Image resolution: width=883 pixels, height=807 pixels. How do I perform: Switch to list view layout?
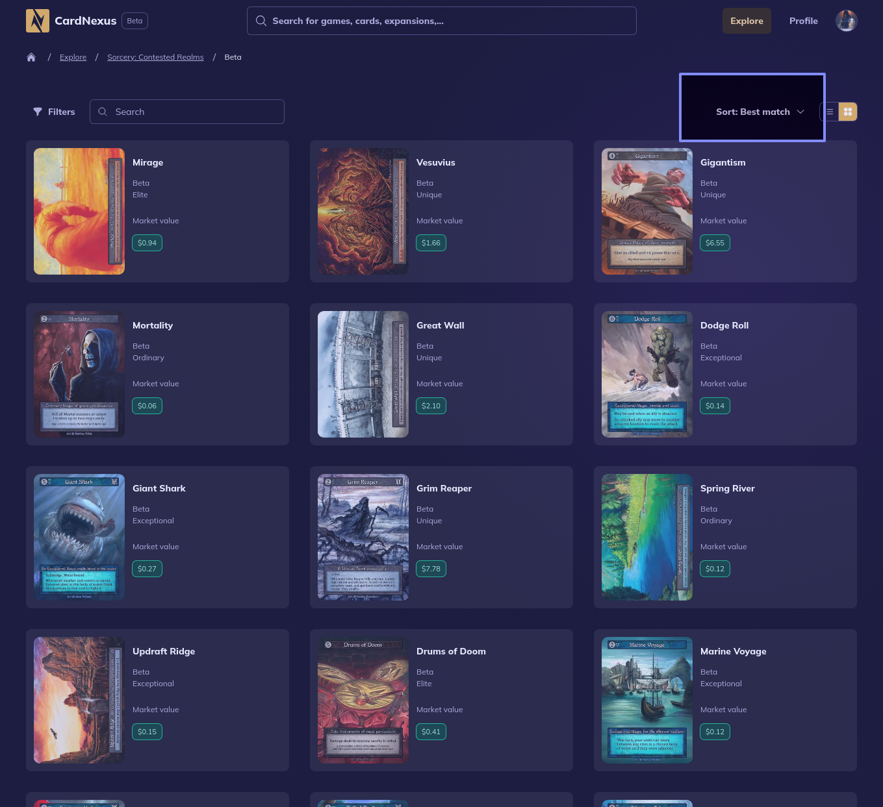point(830,112)
